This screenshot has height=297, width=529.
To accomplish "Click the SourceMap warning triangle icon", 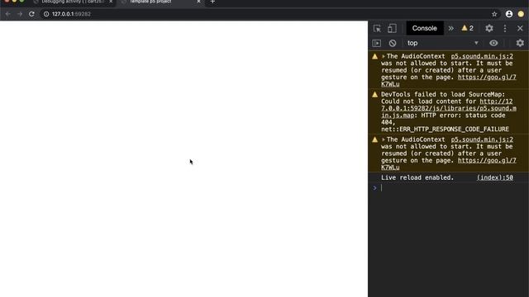I will [374, 95].
